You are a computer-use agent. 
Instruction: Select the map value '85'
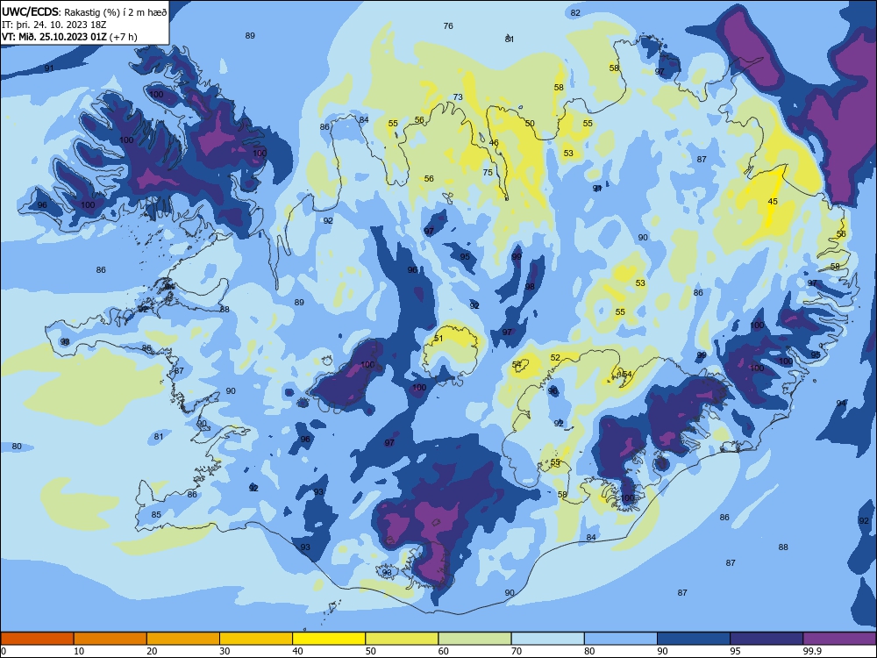156,515
